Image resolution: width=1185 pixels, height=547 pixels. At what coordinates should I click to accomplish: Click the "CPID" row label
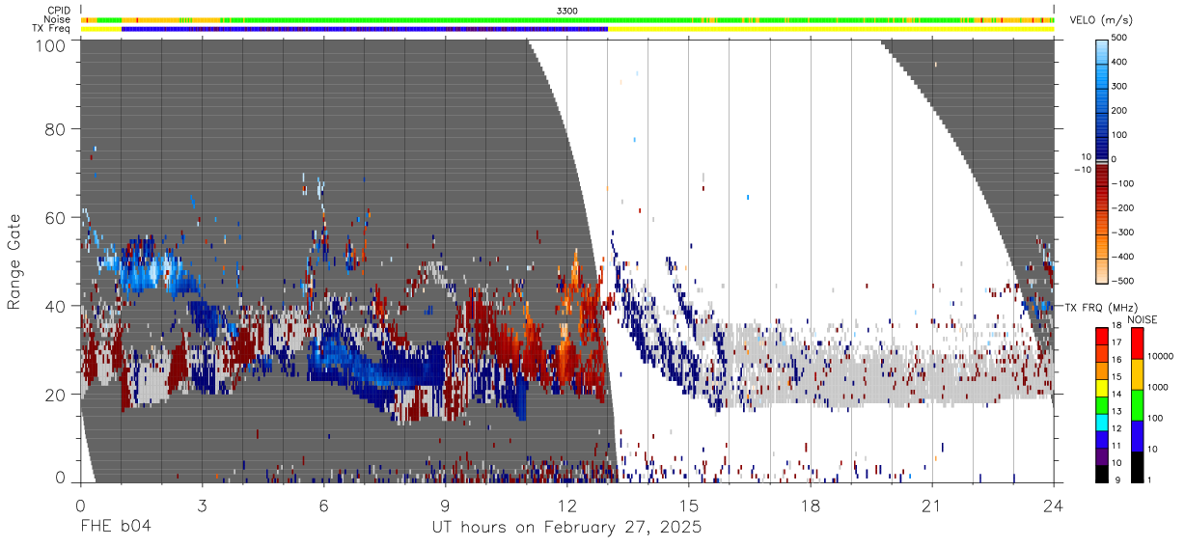click(x=58, y=11)
